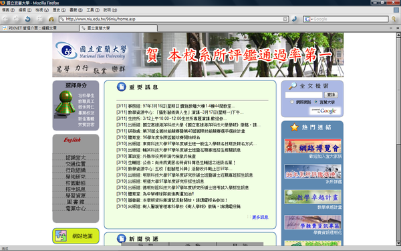Open the address bar history dropdown

(285, 19)
